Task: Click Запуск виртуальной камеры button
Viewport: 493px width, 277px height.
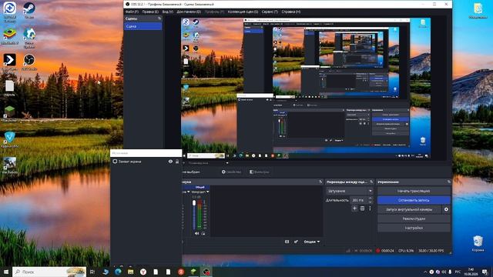Action: 409,209
